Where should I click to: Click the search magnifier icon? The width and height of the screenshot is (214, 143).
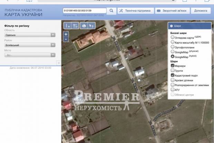click(x=111, y=11)
